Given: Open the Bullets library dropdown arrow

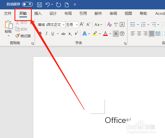Looking at the screenshot, I should 138,24.
